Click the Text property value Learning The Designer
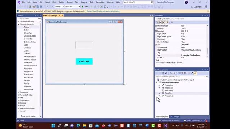 (191, 55)
